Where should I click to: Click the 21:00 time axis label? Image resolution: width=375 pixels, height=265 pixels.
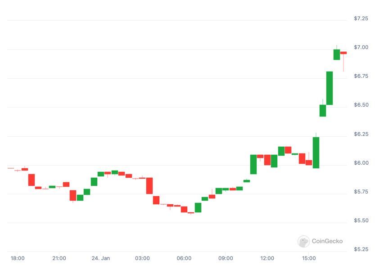click(59, 258)
